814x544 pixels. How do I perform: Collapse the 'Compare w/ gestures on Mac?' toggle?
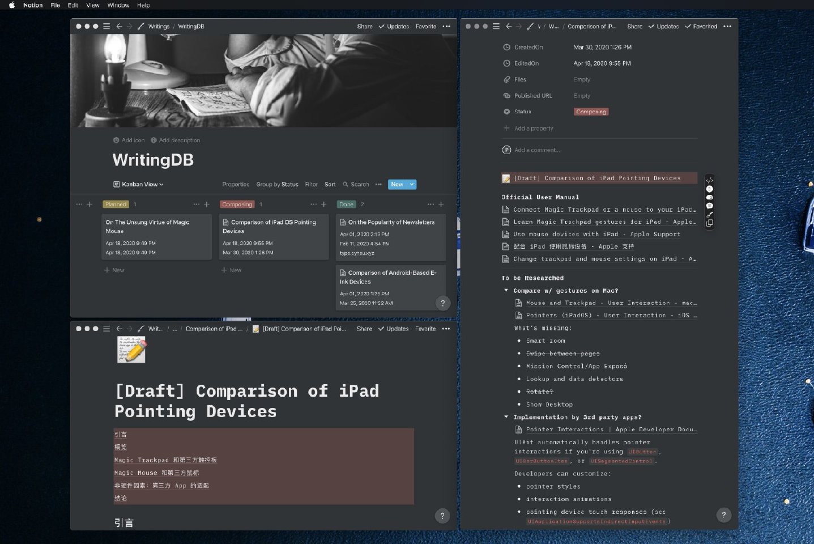coord(506,291)
